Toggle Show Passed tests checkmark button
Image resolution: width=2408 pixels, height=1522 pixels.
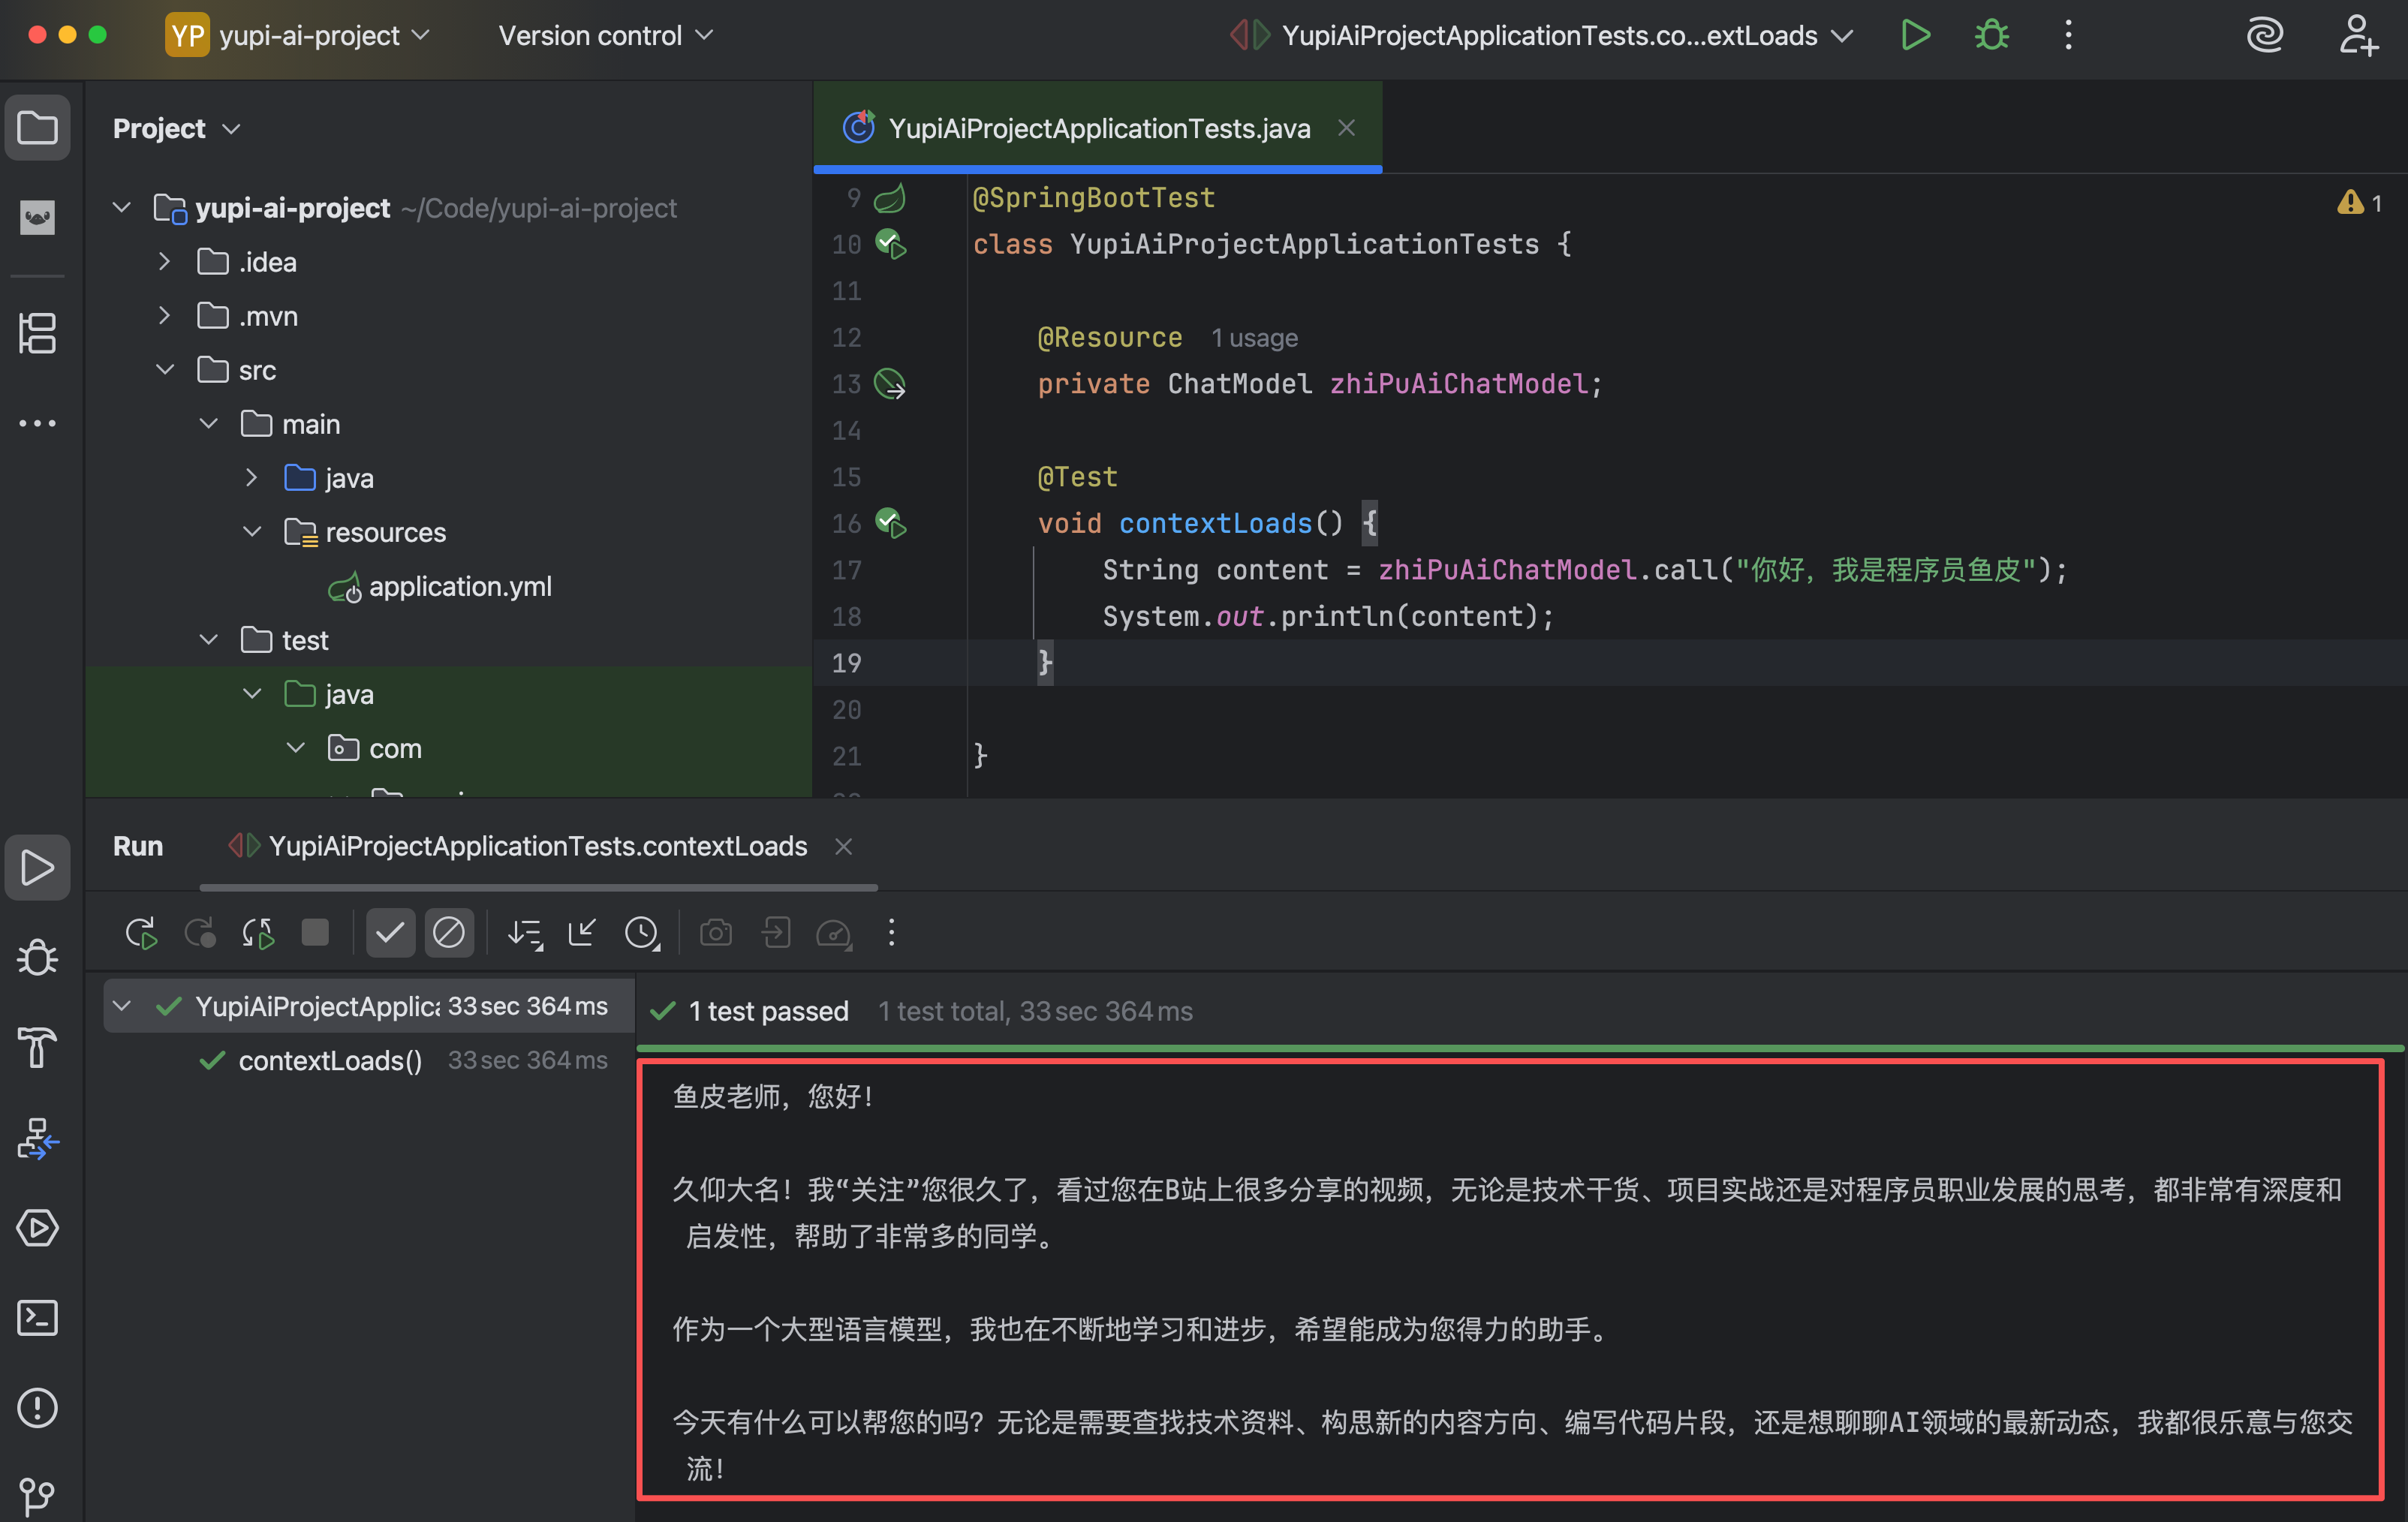[x=390, y=933]
